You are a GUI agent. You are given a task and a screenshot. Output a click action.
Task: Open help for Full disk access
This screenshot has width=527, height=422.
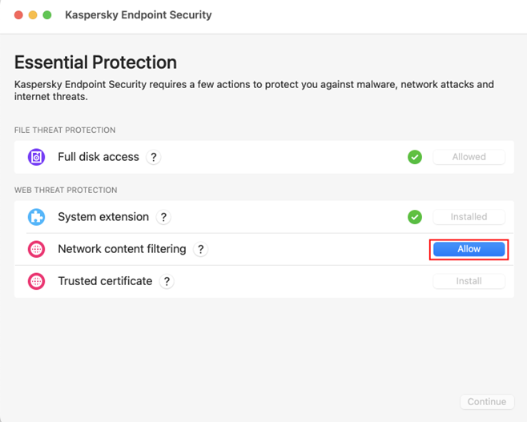pos(154,157)
